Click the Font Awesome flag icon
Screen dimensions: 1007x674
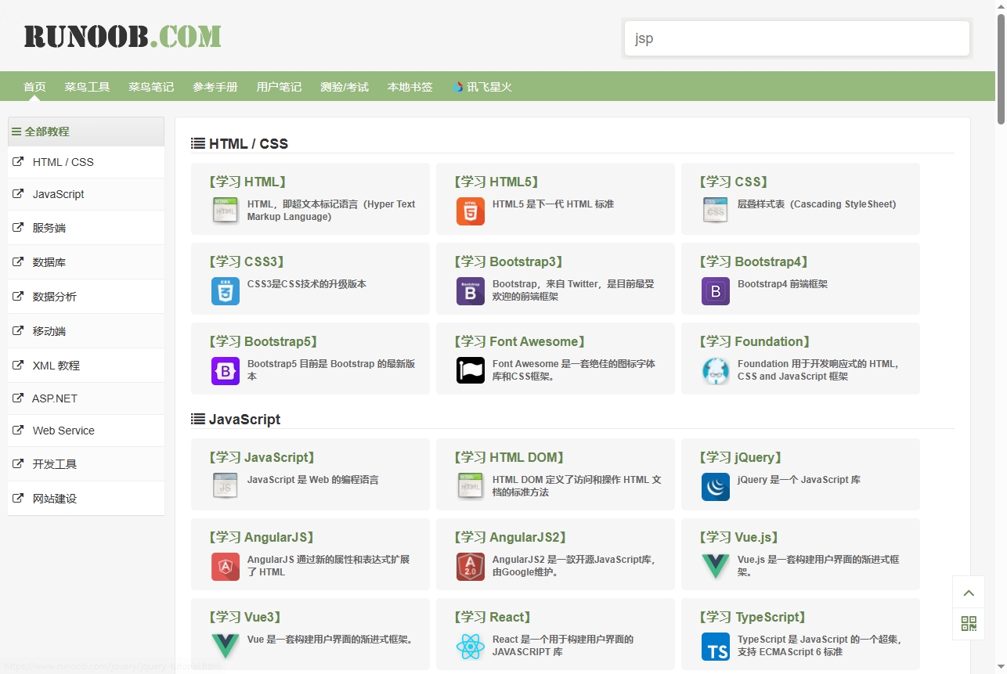471,371
